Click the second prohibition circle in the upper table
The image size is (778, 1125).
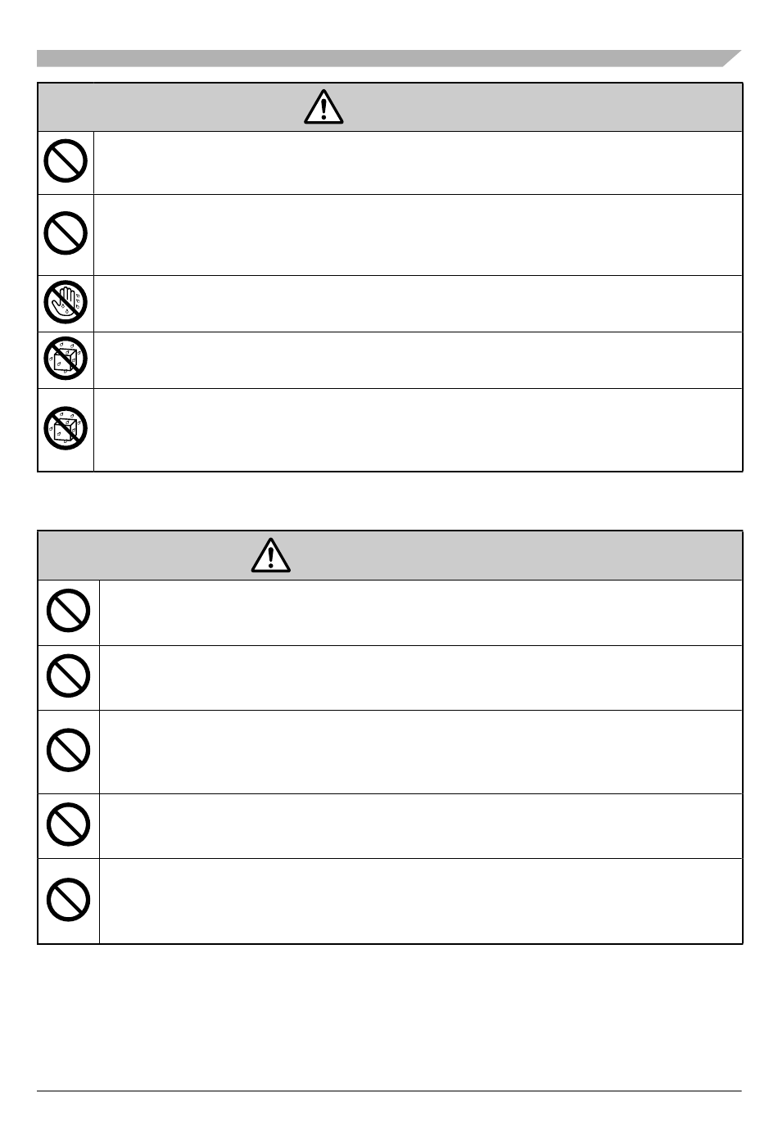tap(66, 233)
